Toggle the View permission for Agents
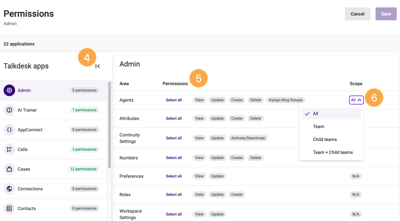Image resolution: width=400 pixels, height=221 pixels. tap(199, 100)
